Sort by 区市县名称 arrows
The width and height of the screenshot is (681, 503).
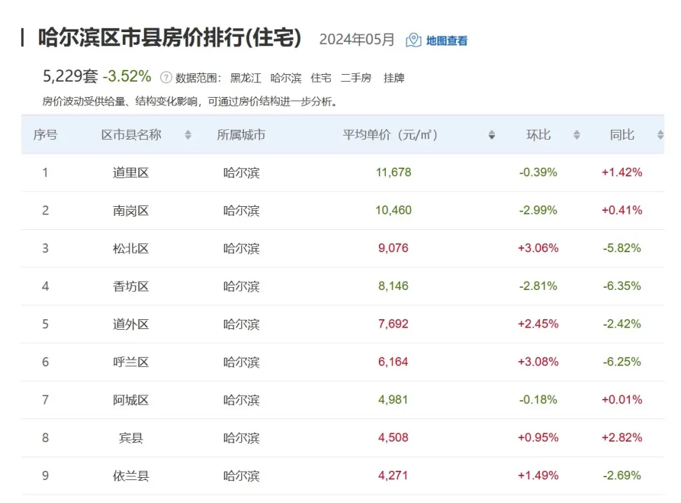187,135
